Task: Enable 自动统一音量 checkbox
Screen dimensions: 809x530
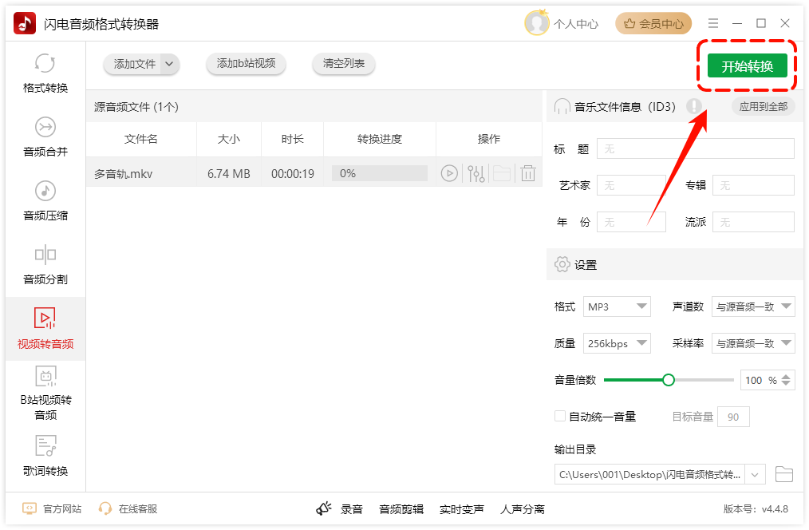Action: [560, 416]
